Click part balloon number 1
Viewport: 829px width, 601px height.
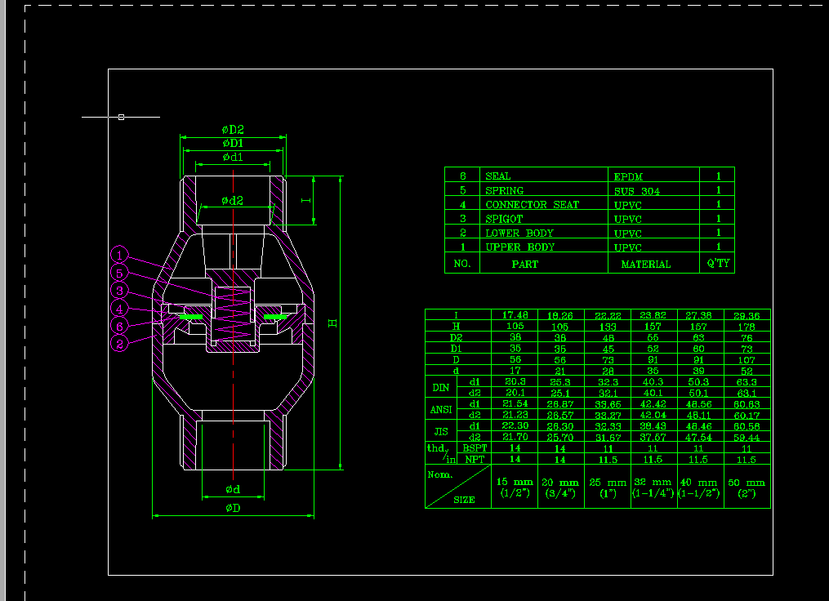119,255
